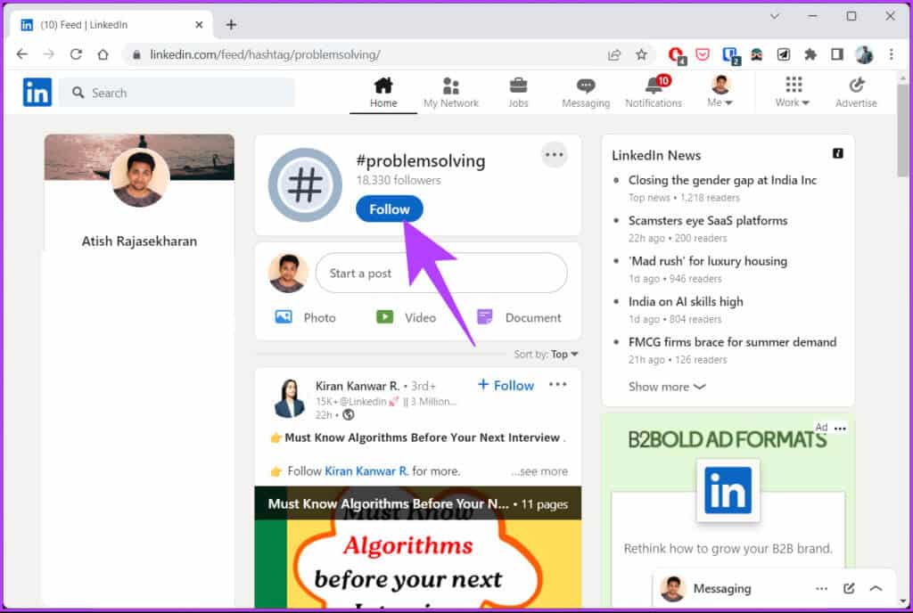Viewport: 913px width, 613px height.
Task: Add a Photo to a post
Action: pyautogui.click(x=305, y=317)
